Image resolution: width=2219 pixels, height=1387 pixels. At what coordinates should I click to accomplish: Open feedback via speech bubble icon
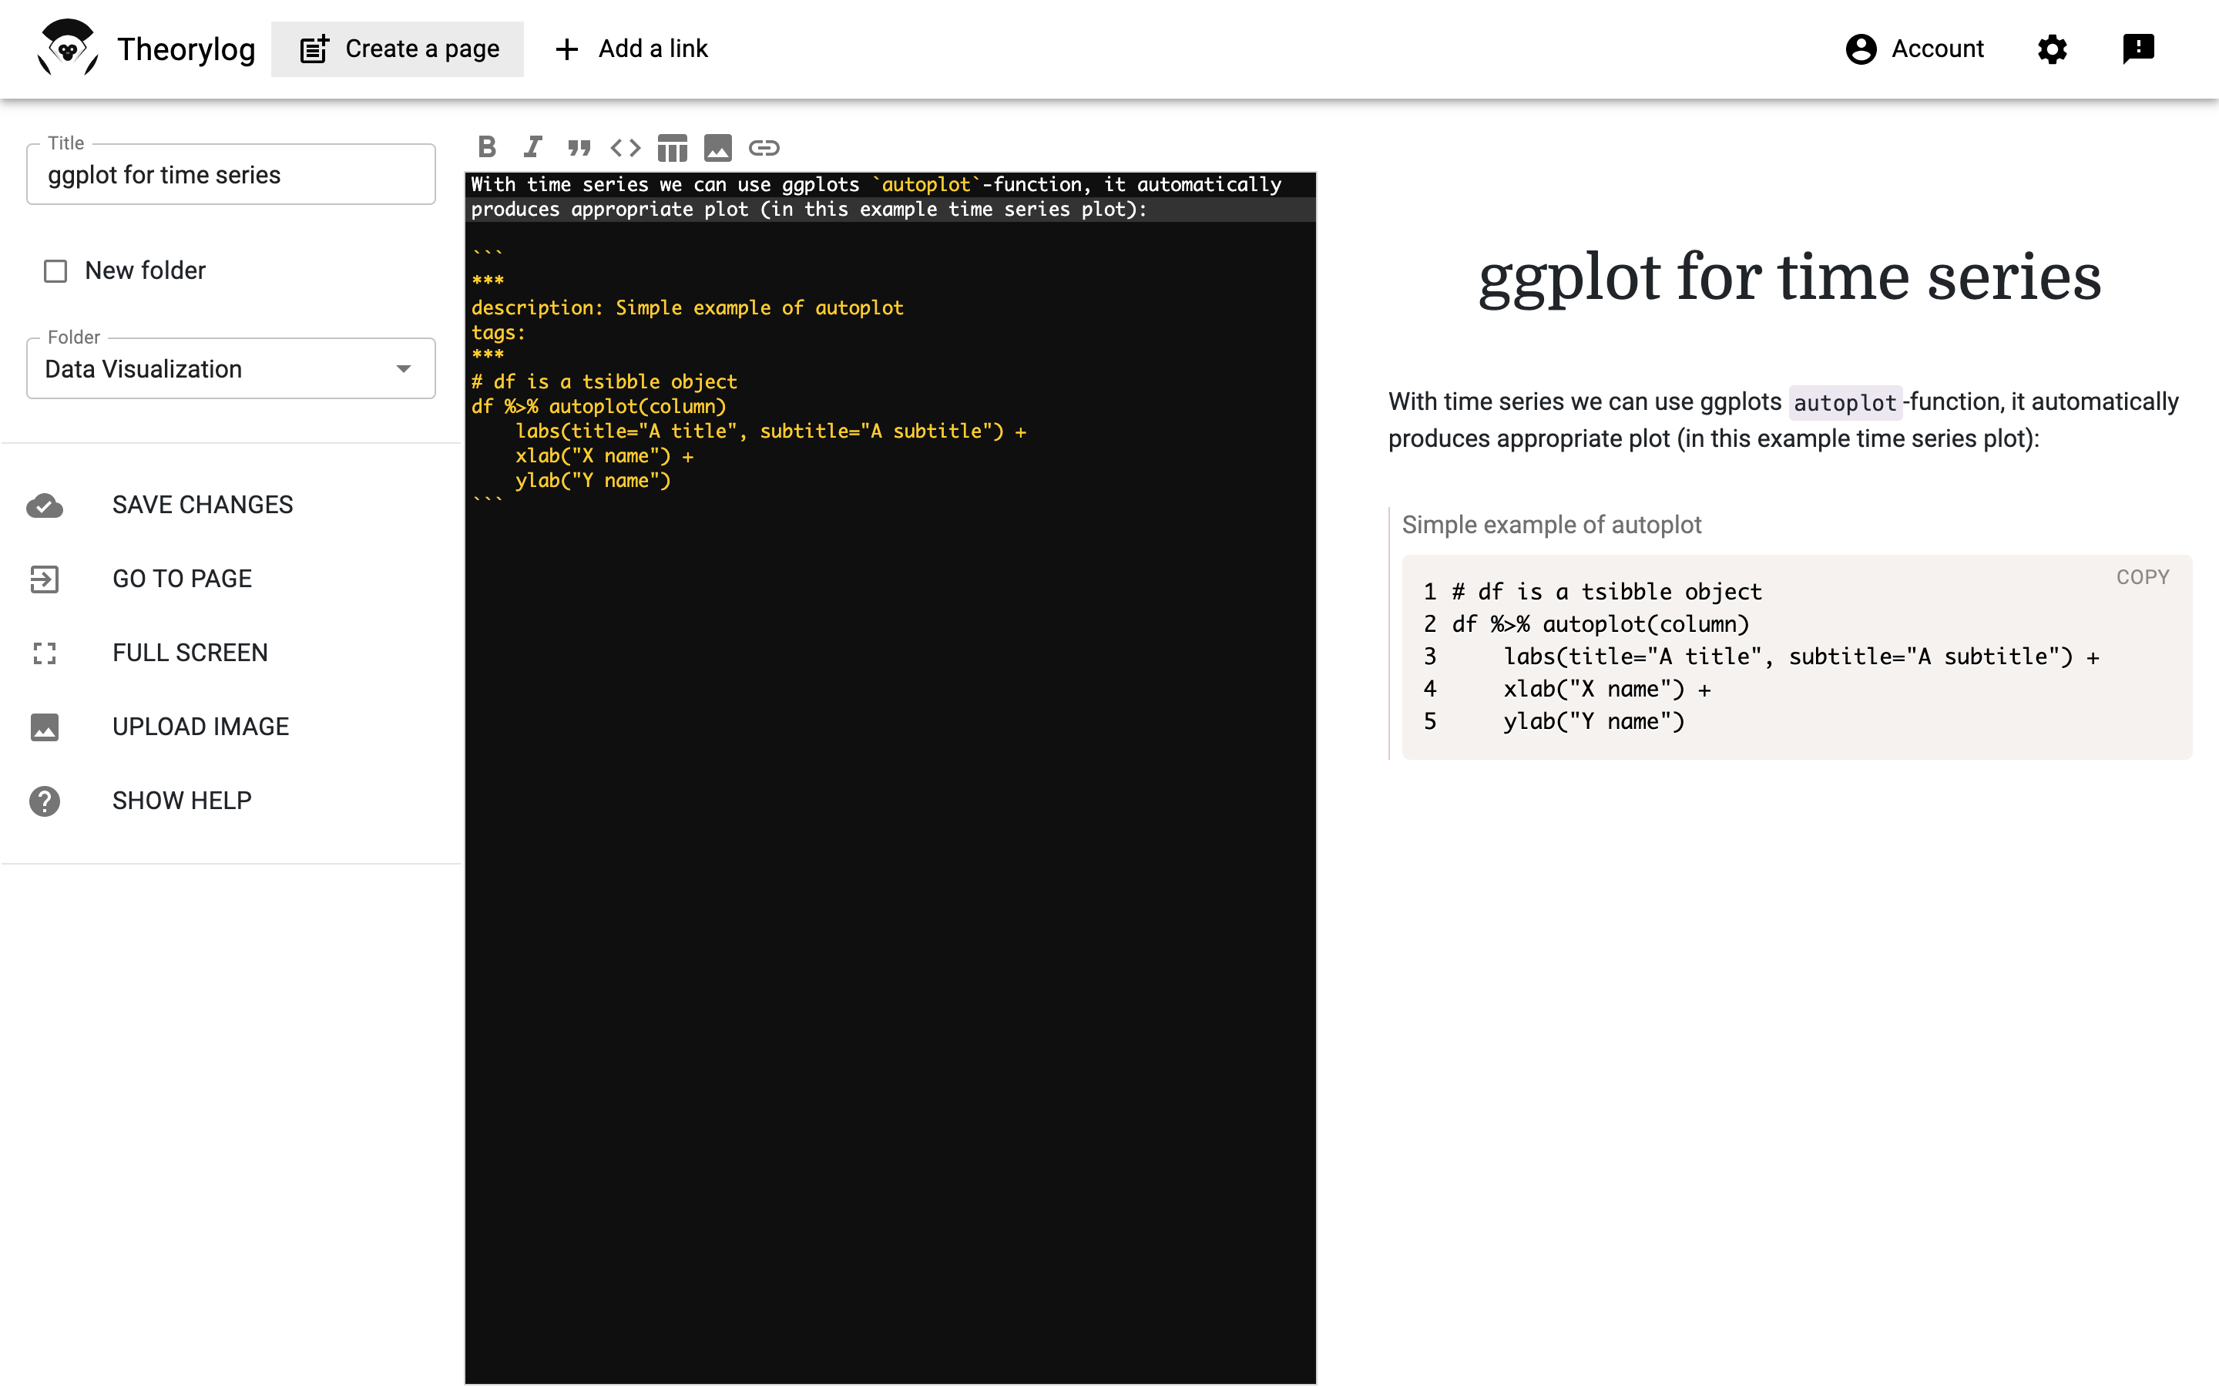point(2138,49)
